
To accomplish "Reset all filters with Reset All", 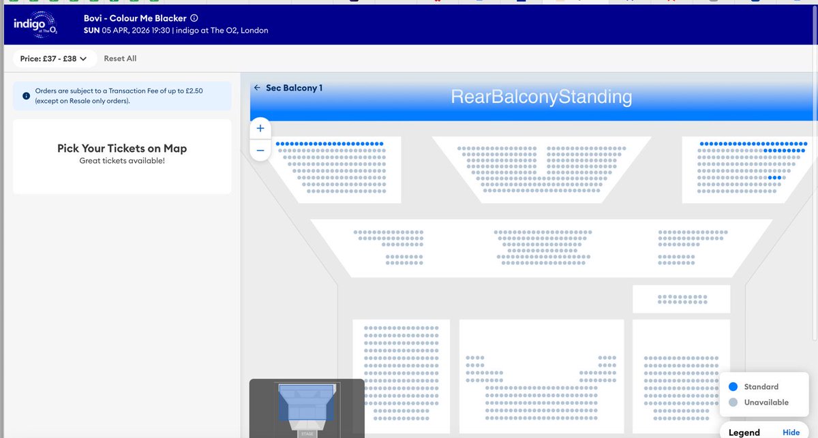I will pyautogui.click(x=120, y=59).
